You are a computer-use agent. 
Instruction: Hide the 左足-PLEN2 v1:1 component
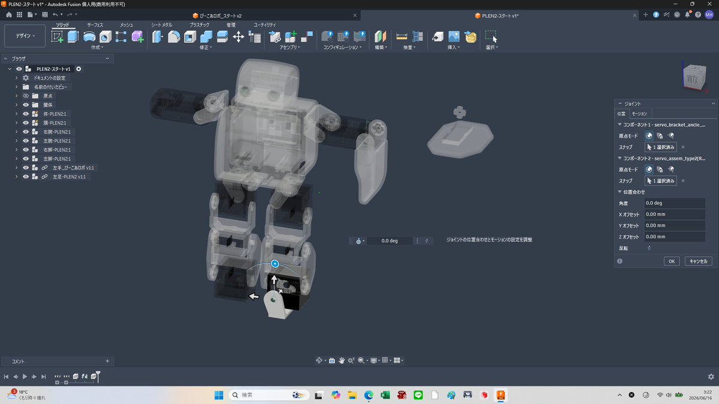tap(26, 177)
